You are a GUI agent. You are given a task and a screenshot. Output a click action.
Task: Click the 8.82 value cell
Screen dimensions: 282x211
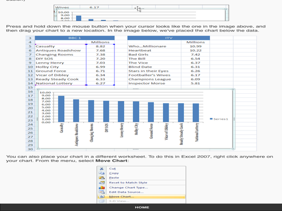tap(100, 46)
